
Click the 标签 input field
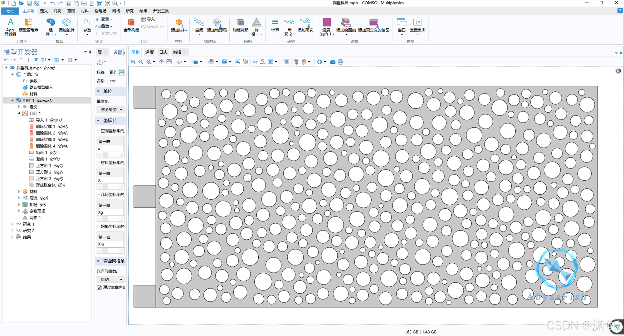[113, 72]
